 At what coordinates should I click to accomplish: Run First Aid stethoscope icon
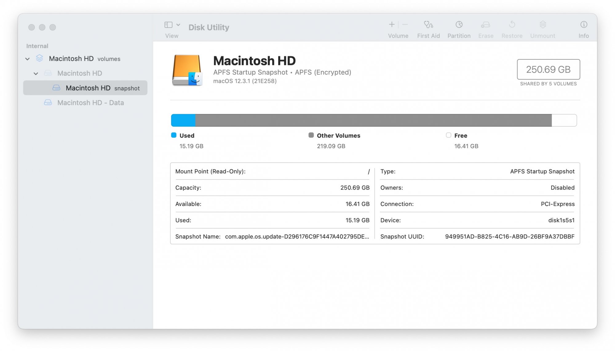pyautogui.click(x=428, y=24)
